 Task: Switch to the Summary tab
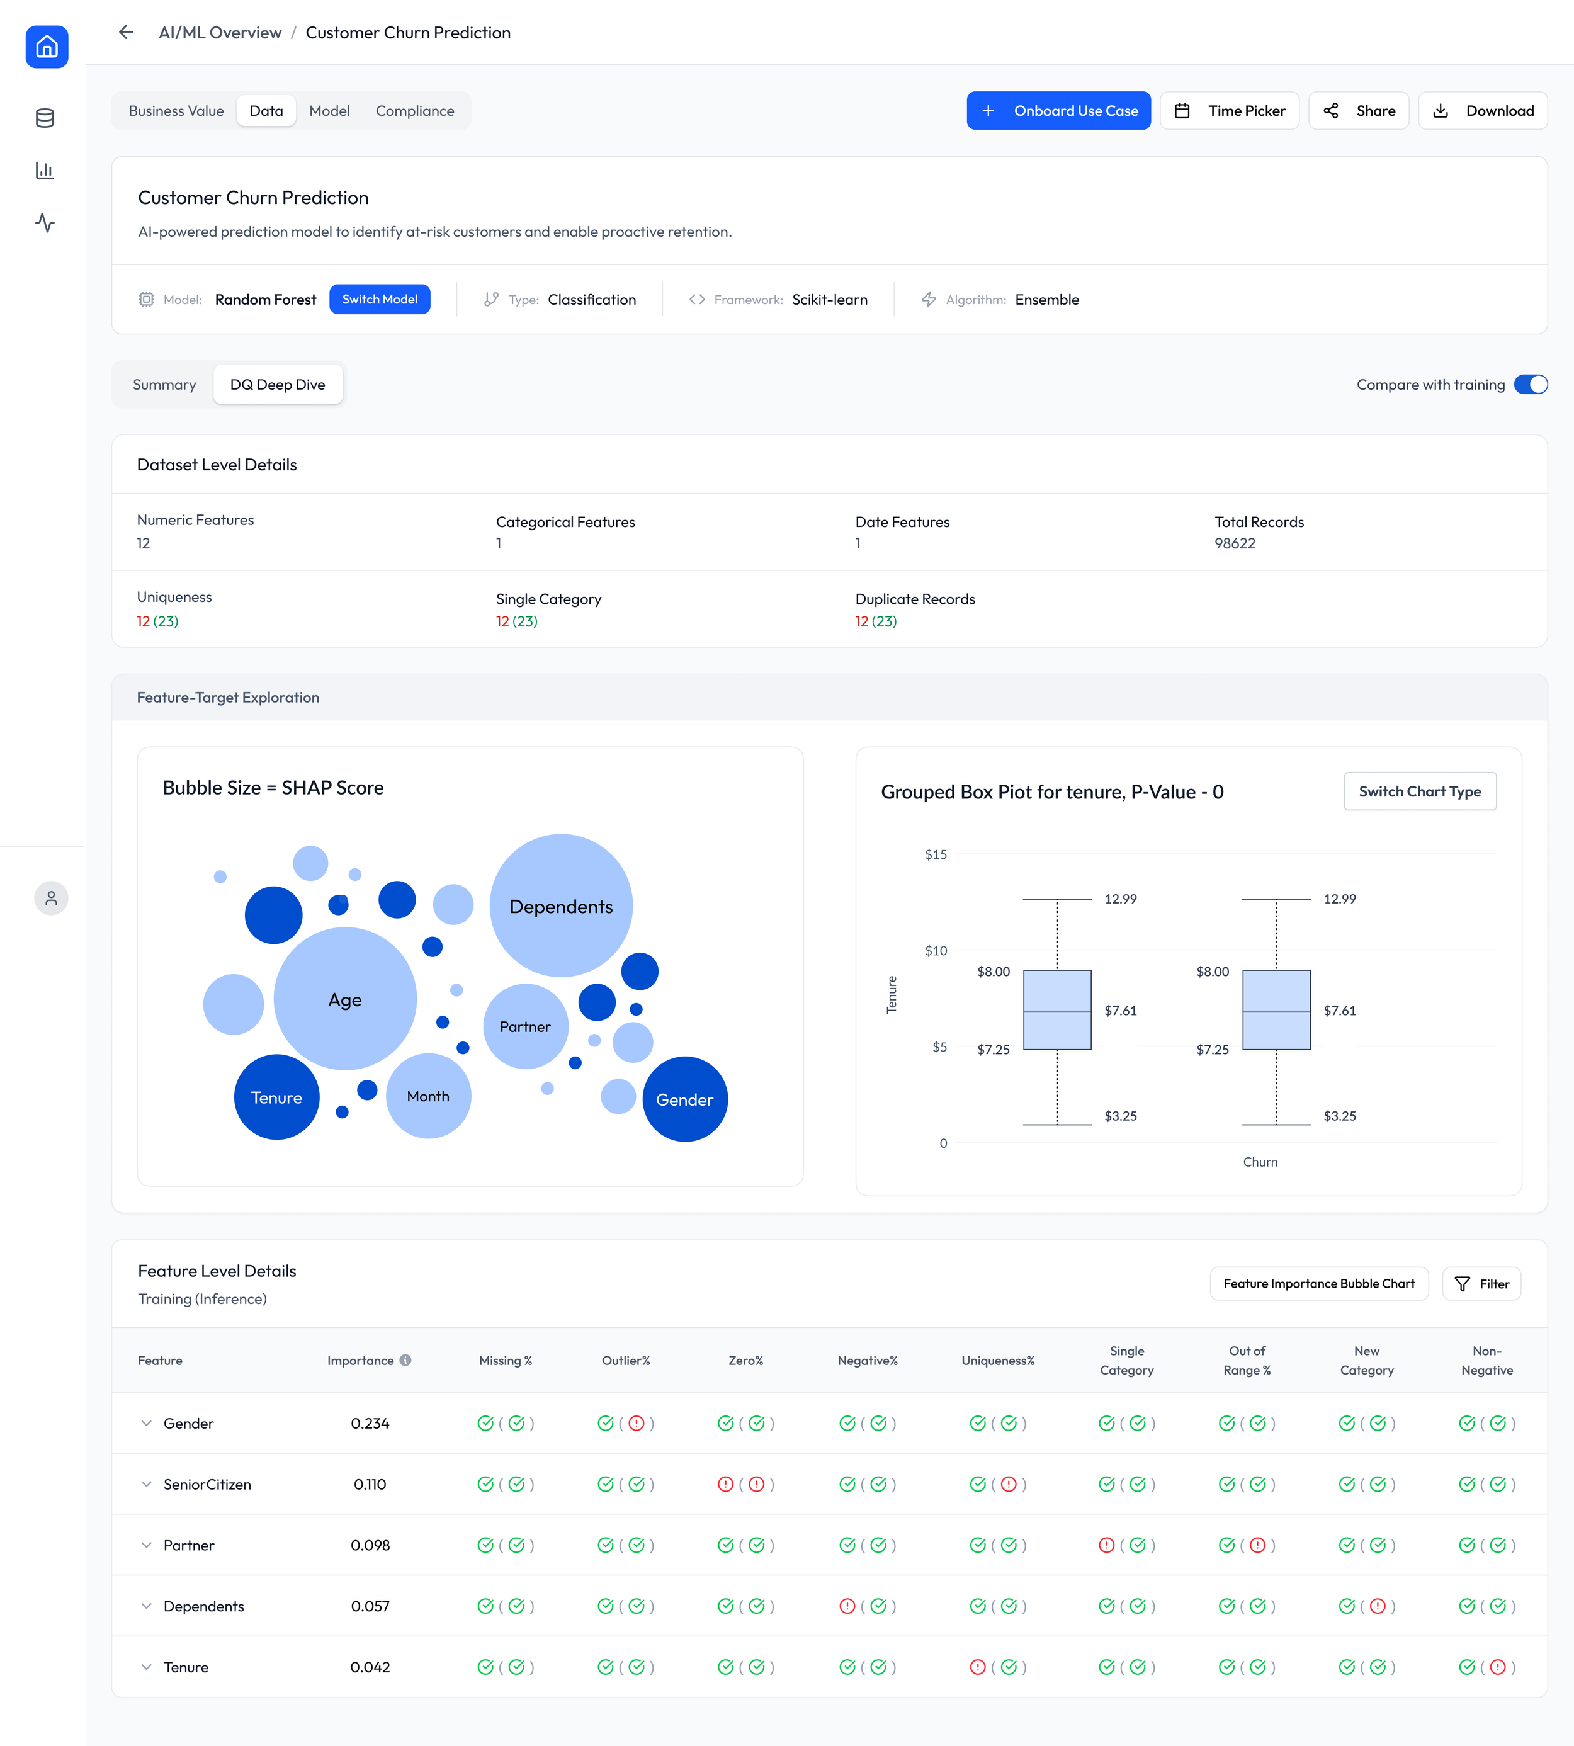(164, 384)
